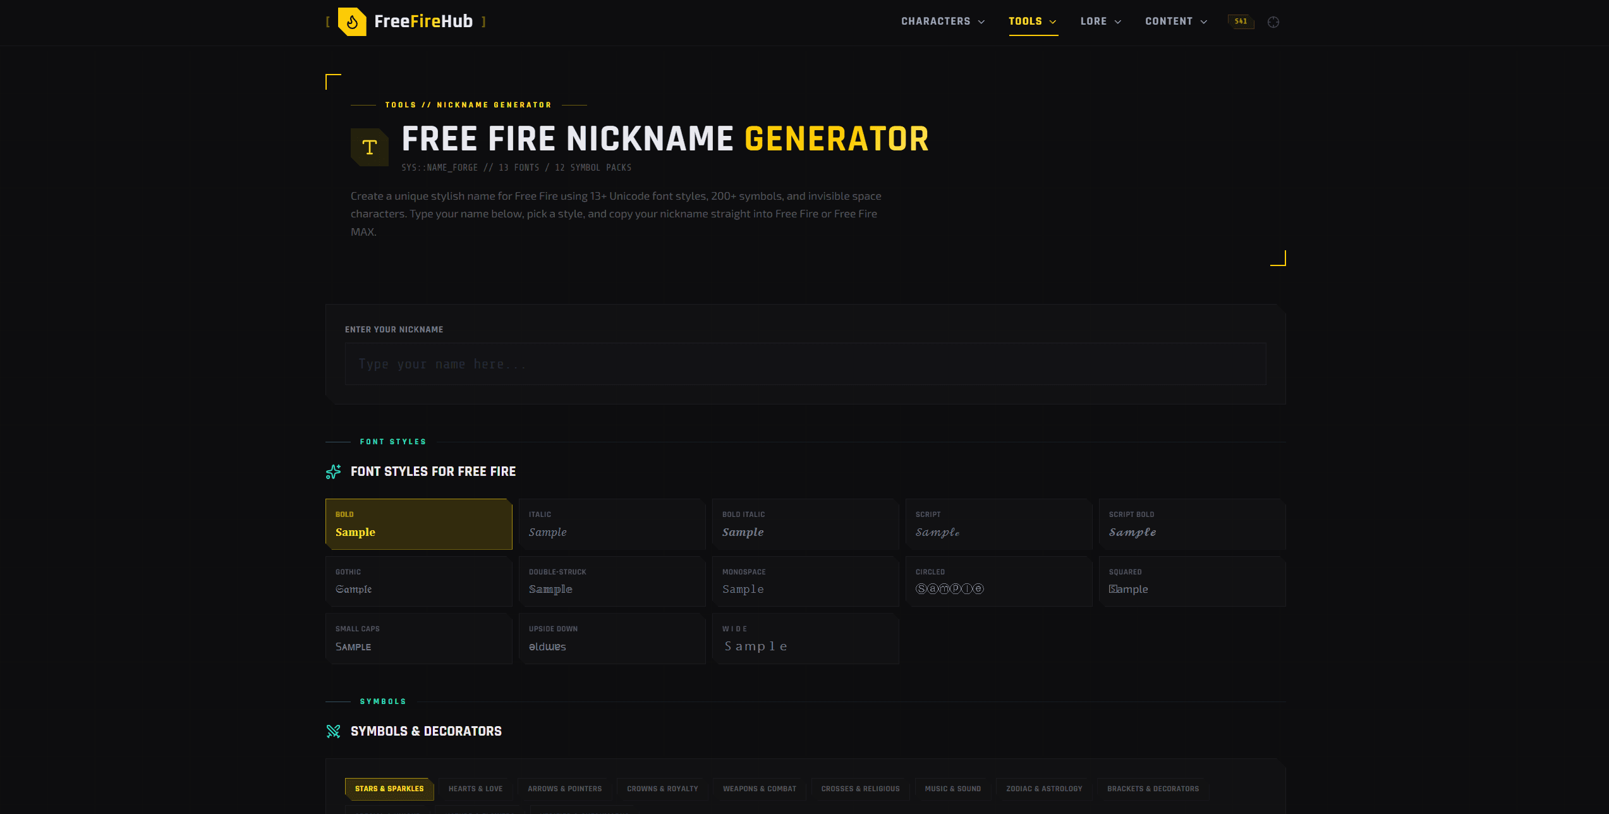Open the Content dropdown

pyautogui.click(x=1174, y=21)
